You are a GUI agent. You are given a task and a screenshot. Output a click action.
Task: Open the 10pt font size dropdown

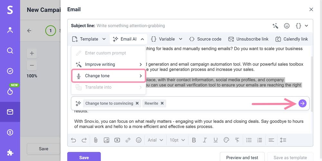177,140
